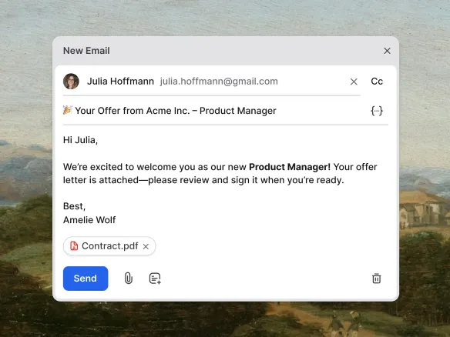Viewport: 450px width, 337px height.
Task: Add Cc recipients
Action: 377,82
